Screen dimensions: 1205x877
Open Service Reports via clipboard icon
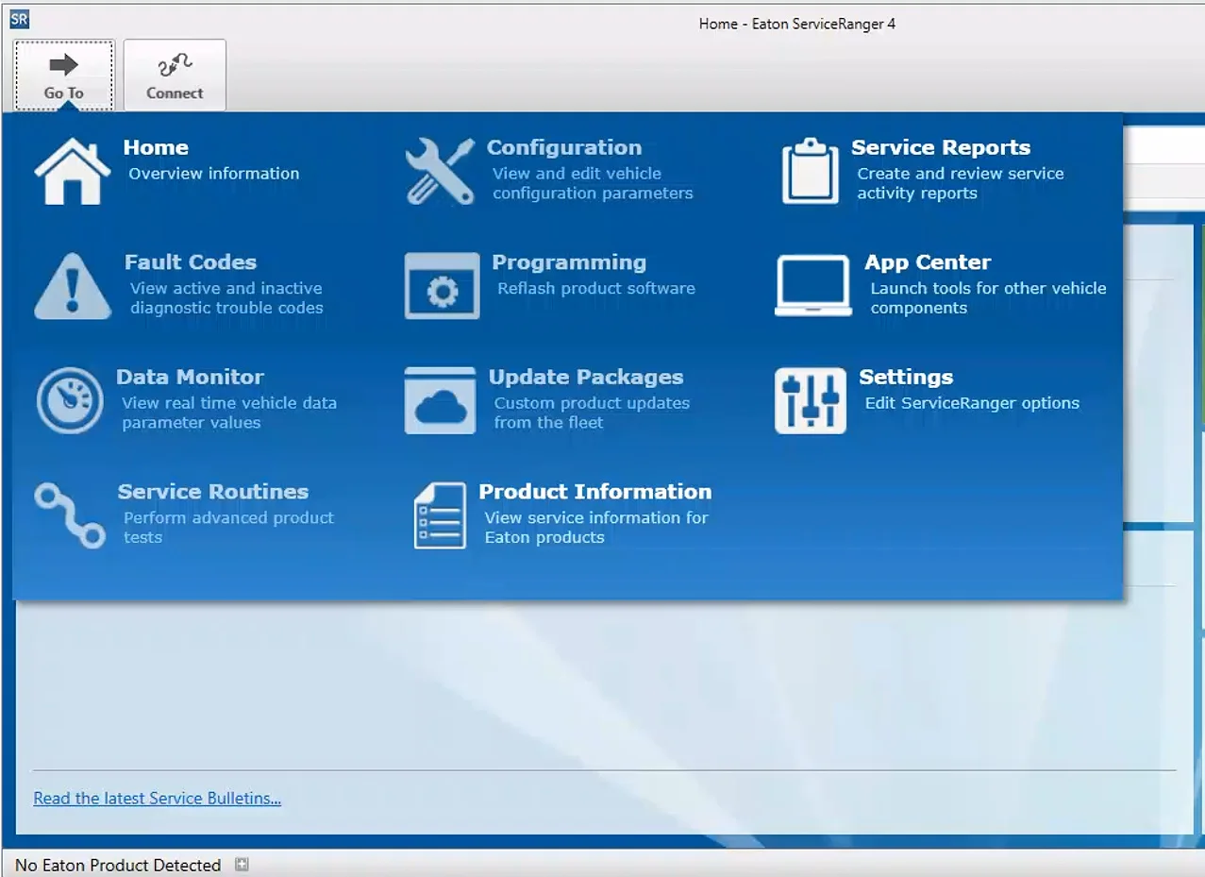(x=810, y=171)
